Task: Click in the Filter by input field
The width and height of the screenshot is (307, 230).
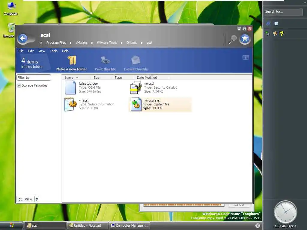Action: pyautogui.click(x=34, y=78)
